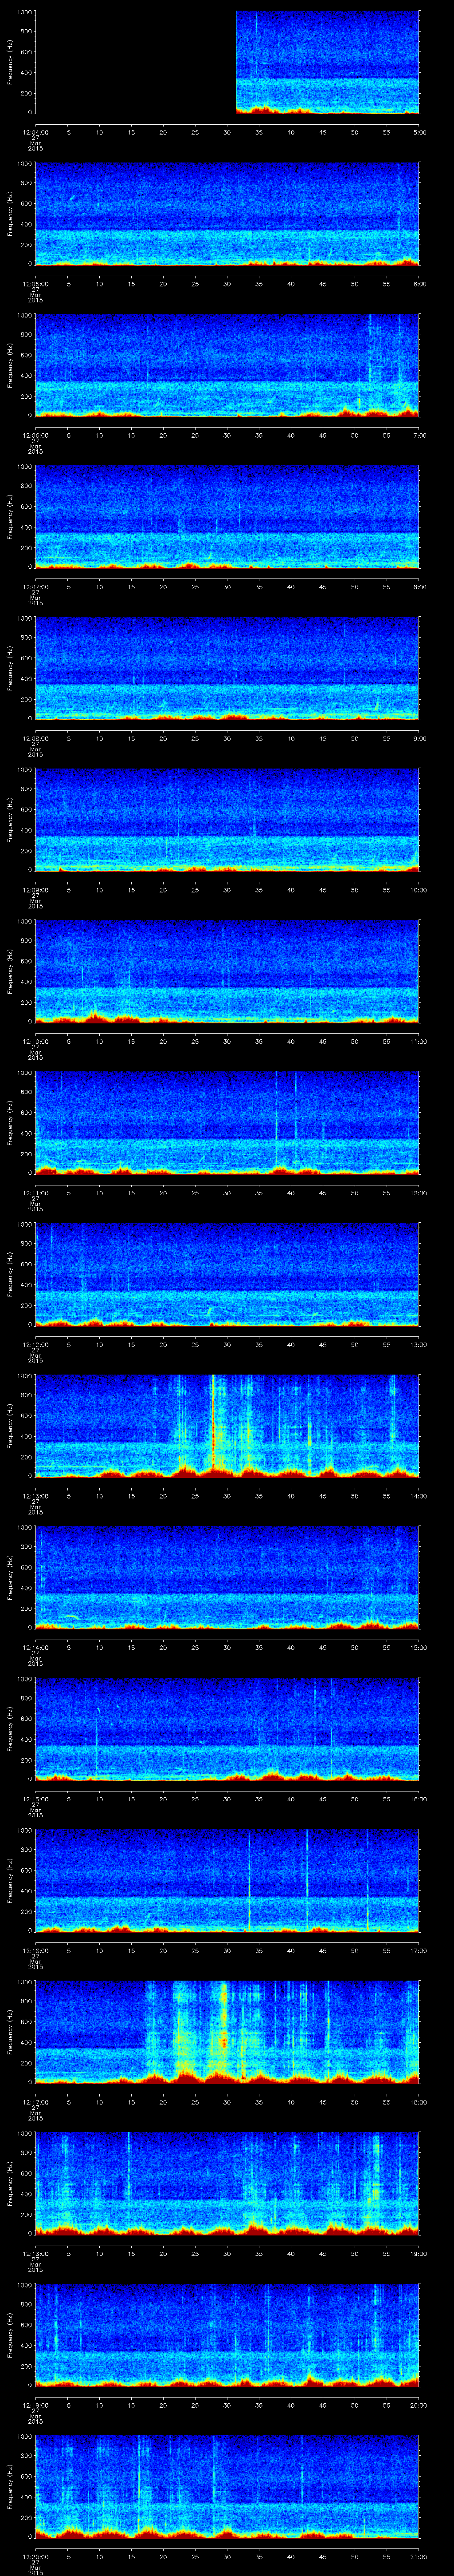
Task: Select the spectrogram panel starting at 12:11:00
Action: (x=227, y=1122)
